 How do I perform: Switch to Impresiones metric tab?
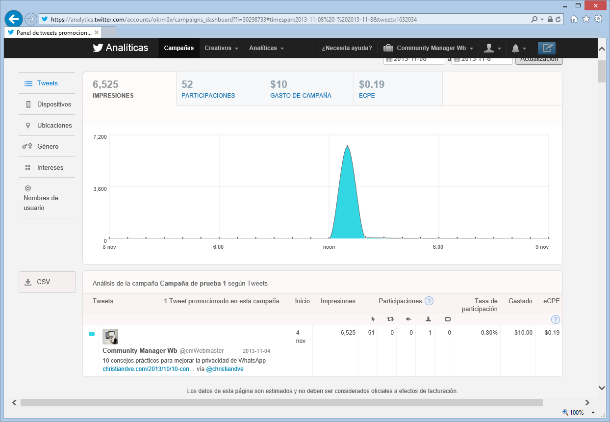pyautogui.click(x=129, y=89)
